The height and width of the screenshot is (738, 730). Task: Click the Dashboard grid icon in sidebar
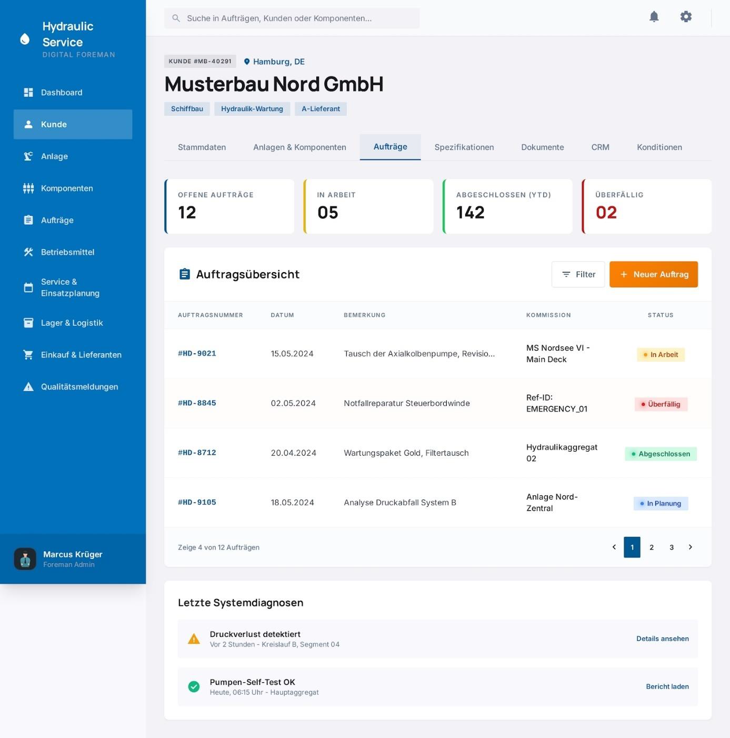28,93
